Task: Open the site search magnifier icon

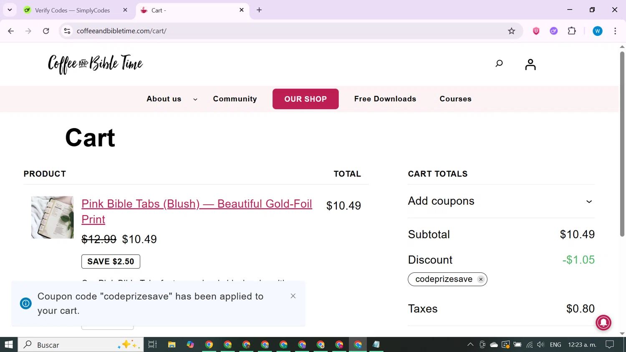Action: point(499,63)
